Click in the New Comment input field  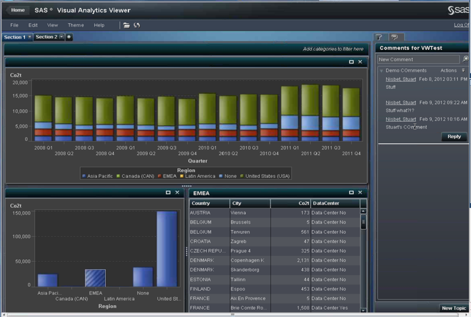point(418,59)
